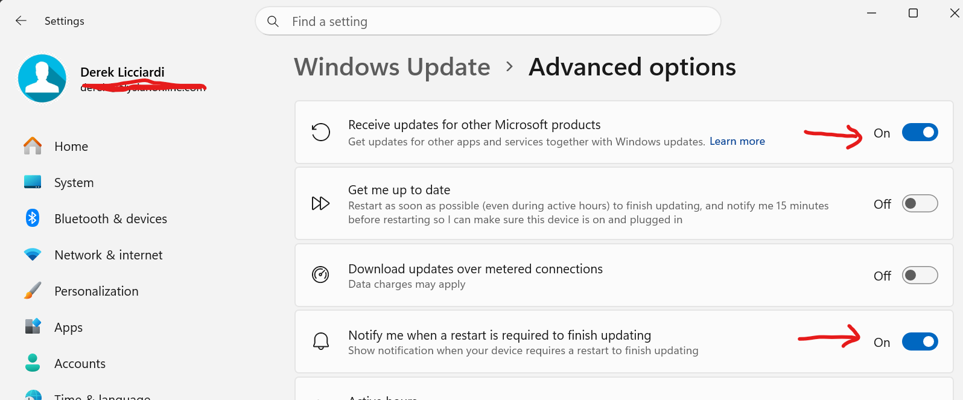Viewport: 963px width, 400px height.
Task: Turn off Receive updates for other Microsoft products
Action: 920,132
